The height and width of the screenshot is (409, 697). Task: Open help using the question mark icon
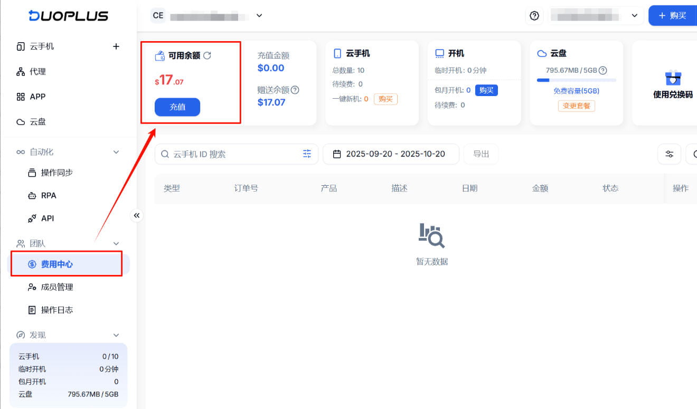[534, 15]
